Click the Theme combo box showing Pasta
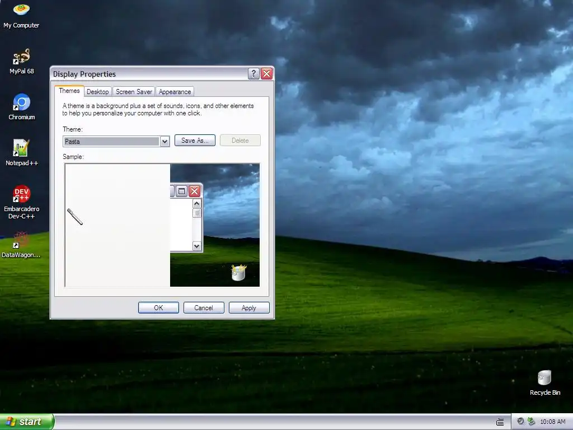Viewport: 573px width, 430px height. coord(116,142)
